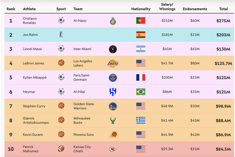Image resolution: width=235 pixels, height=157 pixels.
Task: Click the LeBron James athlete name
Action: click(33, 63)
